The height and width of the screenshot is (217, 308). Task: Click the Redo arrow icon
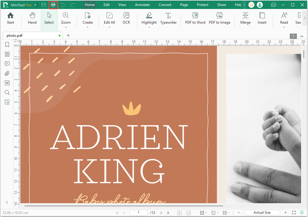tap(72, 5)
